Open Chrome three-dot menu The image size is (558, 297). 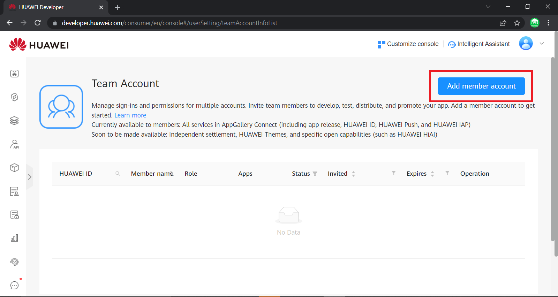coord(548,23)
